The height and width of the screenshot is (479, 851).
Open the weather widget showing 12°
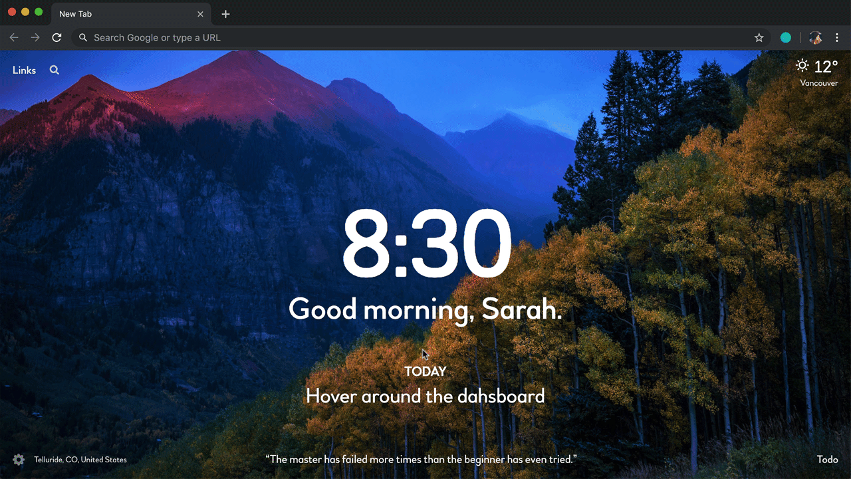817,67
